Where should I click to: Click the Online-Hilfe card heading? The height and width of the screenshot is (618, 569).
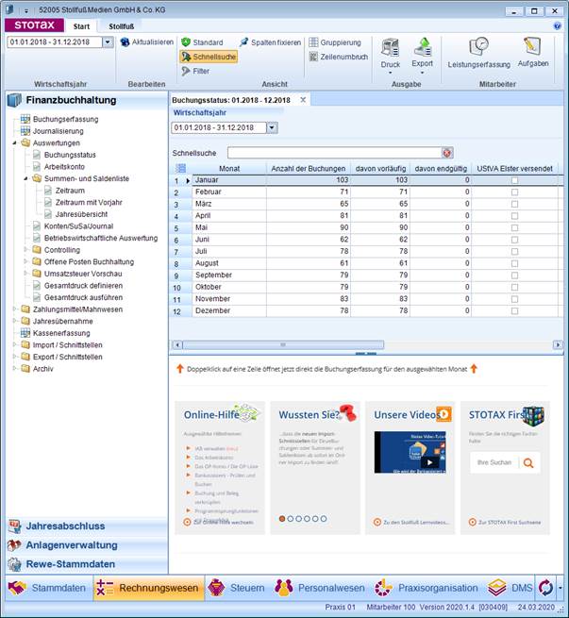pos(211,414)
